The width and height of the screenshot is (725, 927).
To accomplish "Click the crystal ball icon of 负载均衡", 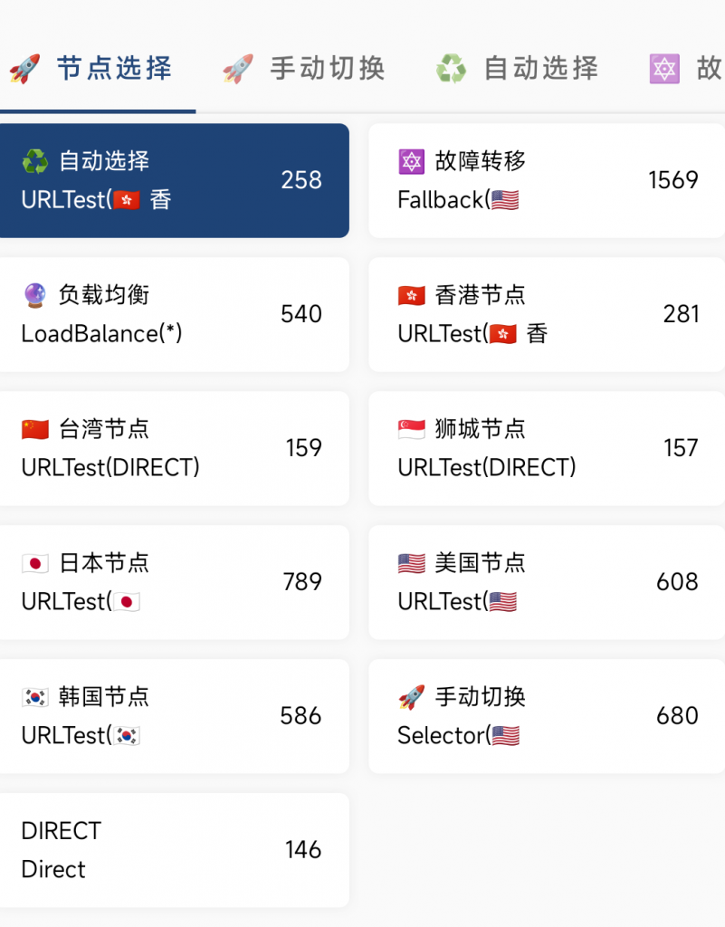I will [x=35, y=295].
